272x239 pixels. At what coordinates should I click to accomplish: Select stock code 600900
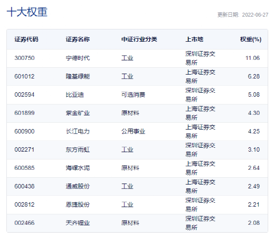tap(25, 132)
